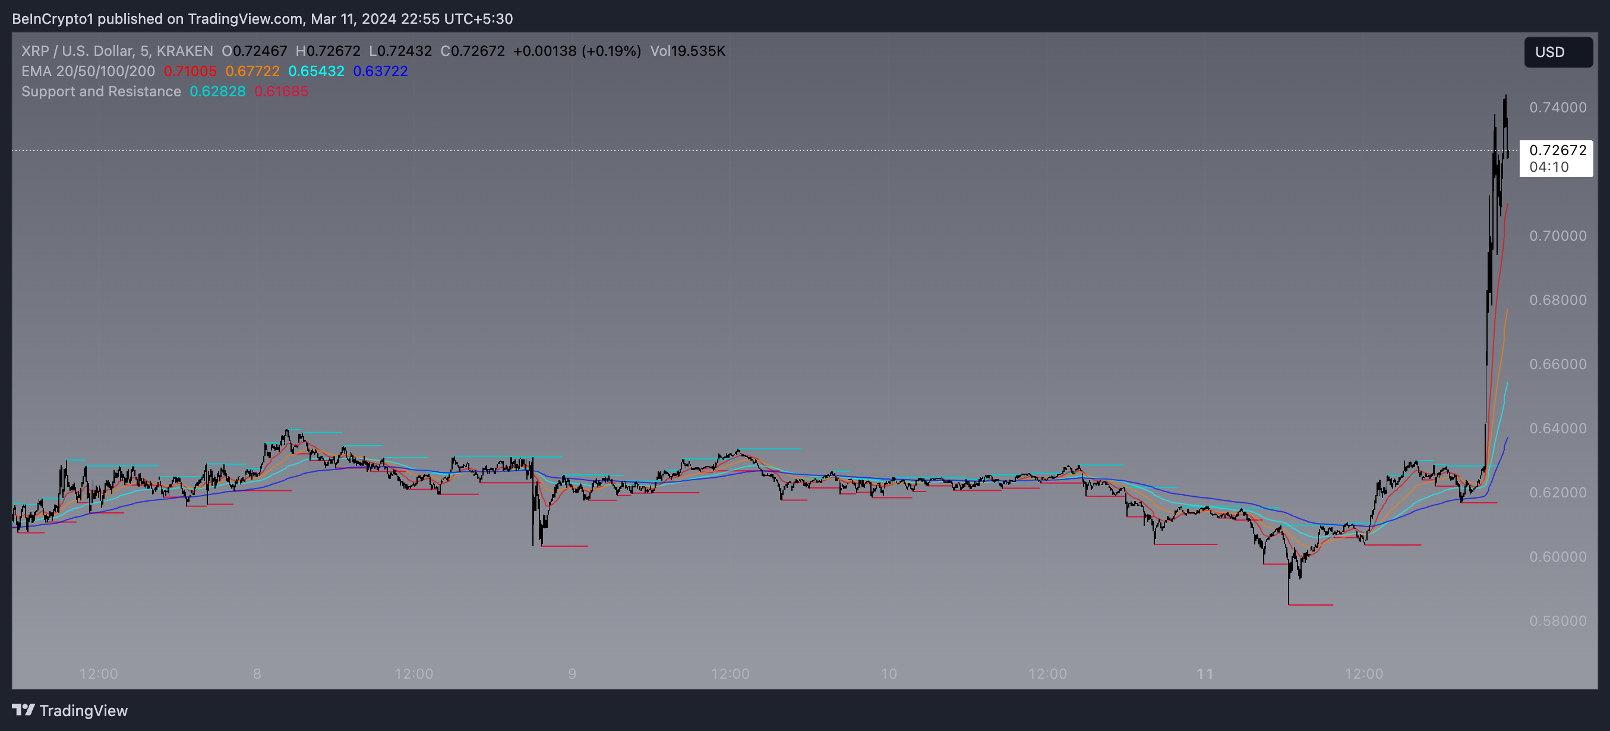Click the red EMA 20 value 0.71005
Screen dimensions: 1610x731
190,71
